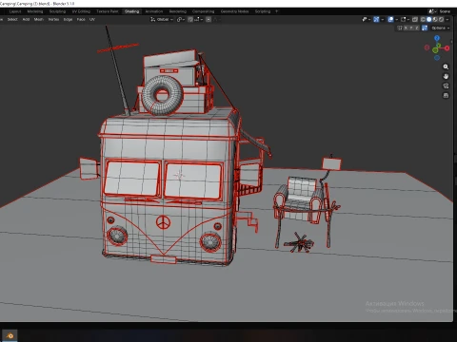The width and height of the screenshot is (457, 342).
Task: Open the Add menu in the viewport header
Action: click(26, 19)
